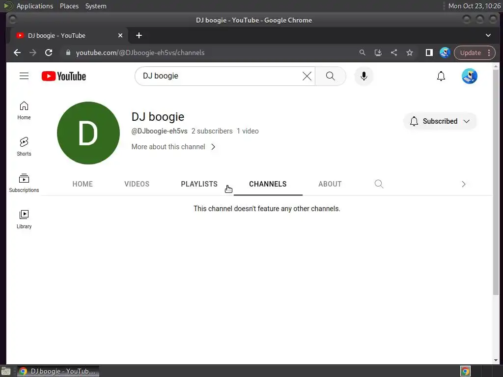Click the DJ boogie channel title

pyautogui.click(x=158, y=117)
